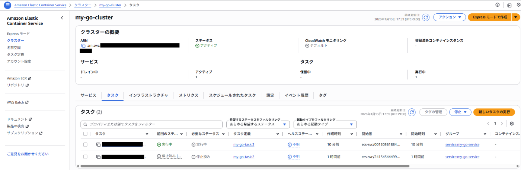
Task: Copy the cluster ARN
Action: pyautogui.click(x=83, y=46)
